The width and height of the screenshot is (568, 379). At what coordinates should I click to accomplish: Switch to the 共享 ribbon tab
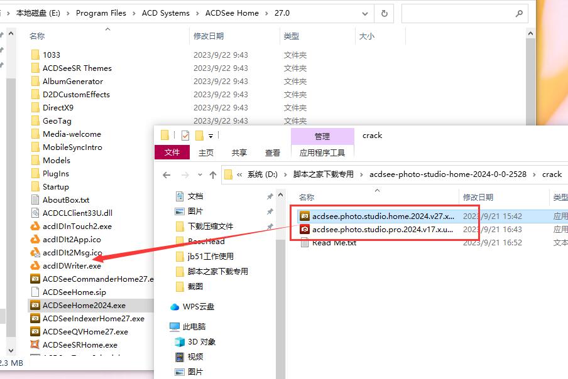pos(239,152)
